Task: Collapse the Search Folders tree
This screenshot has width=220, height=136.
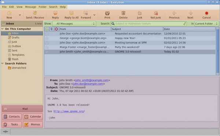Action: [3, 63]
